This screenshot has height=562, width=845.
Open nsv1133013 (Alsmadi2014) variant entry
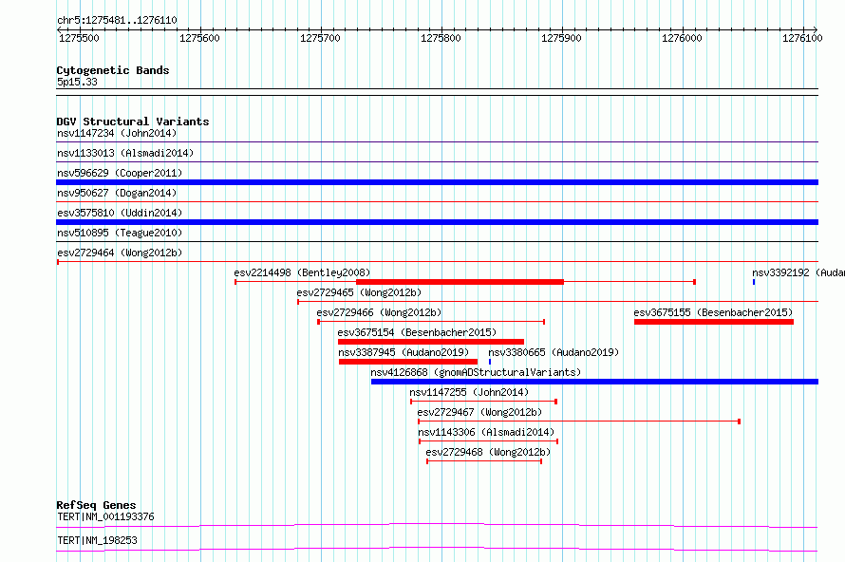[x=125, y=153]
